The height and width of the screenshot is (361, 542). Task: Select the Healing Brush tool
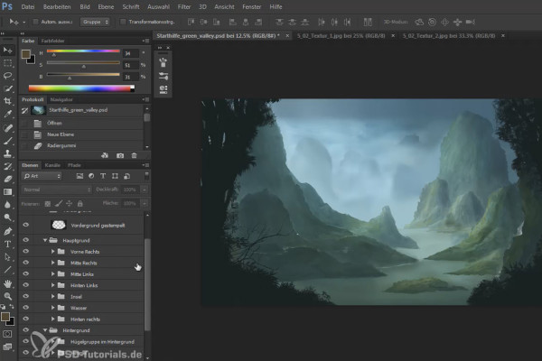click(7, 128)
